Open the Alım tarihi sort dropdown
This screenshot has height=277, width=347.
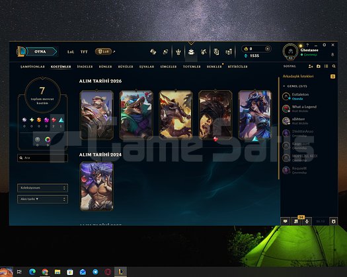point(42,199)
